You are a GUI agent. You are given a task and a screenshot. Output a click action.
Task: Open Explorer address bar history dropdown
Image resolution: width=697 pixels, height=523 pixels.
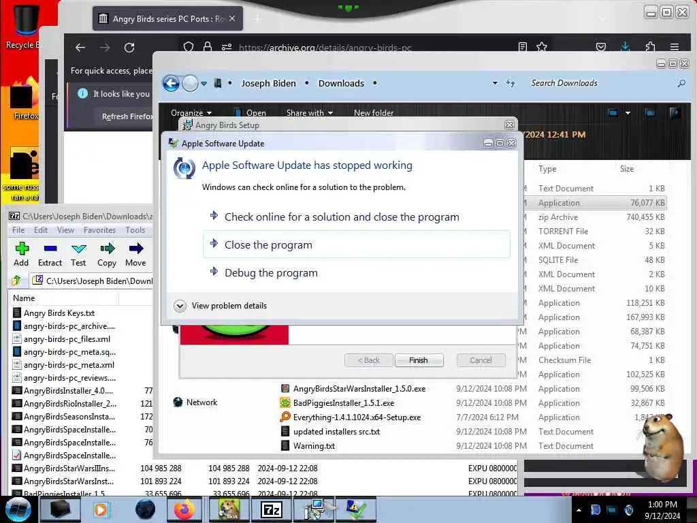coord(495,83)
